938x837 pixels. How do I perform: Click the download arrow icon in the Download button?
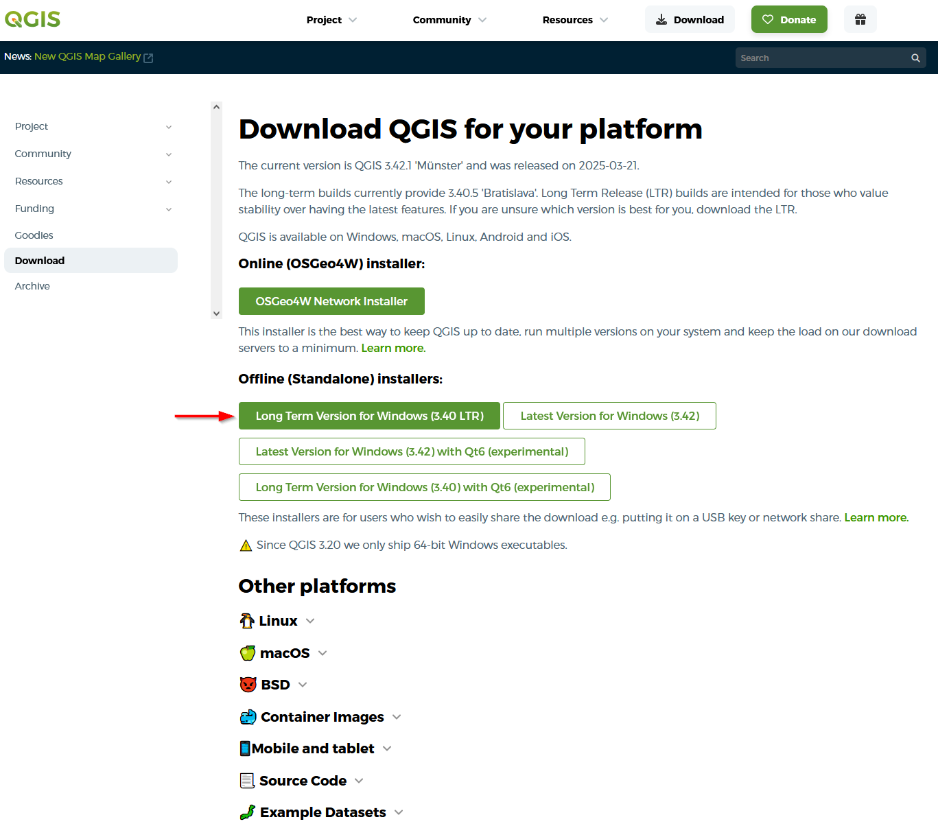(x=661, y=19)
